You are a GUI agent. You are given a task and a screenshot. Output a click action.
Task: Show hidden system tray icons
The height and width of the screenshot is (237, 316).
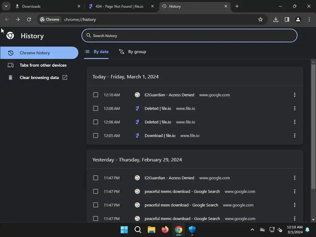[252, 230]
